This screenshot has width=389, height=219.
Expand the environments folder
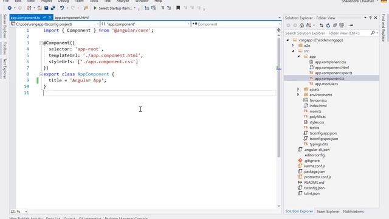point(298,95)
